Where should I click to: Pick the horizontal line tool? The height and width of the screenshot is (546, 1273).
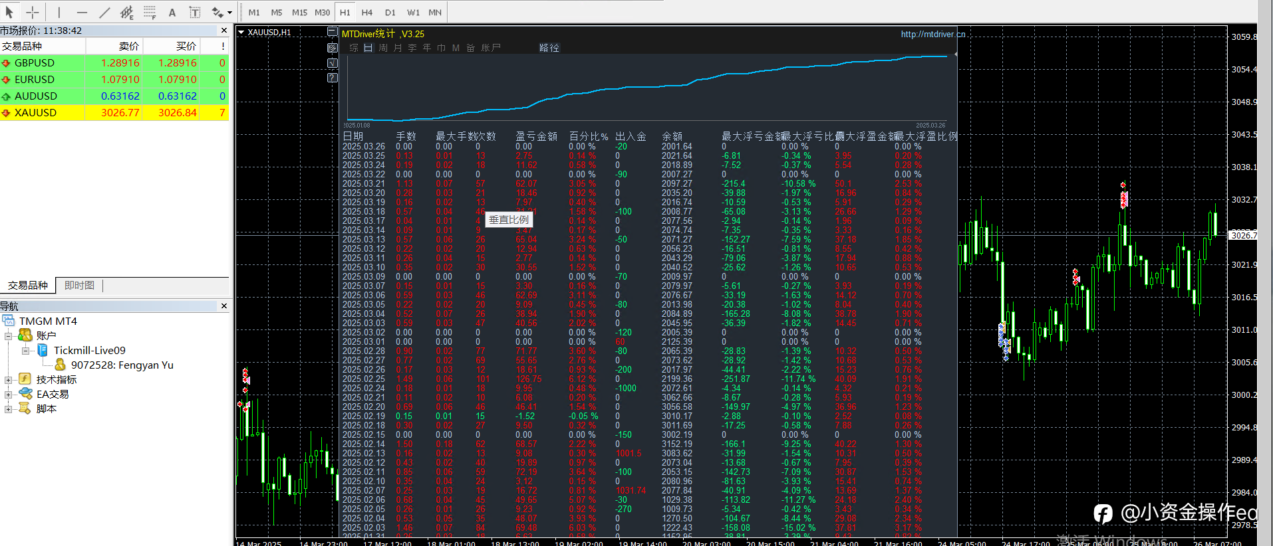point(82,12)
